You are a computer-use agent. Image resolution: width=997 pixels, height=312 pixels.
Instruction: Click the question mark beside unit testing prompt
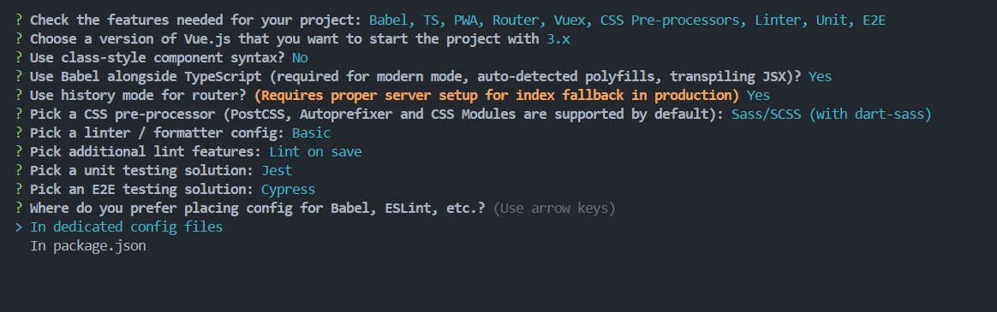coord(20,171)
